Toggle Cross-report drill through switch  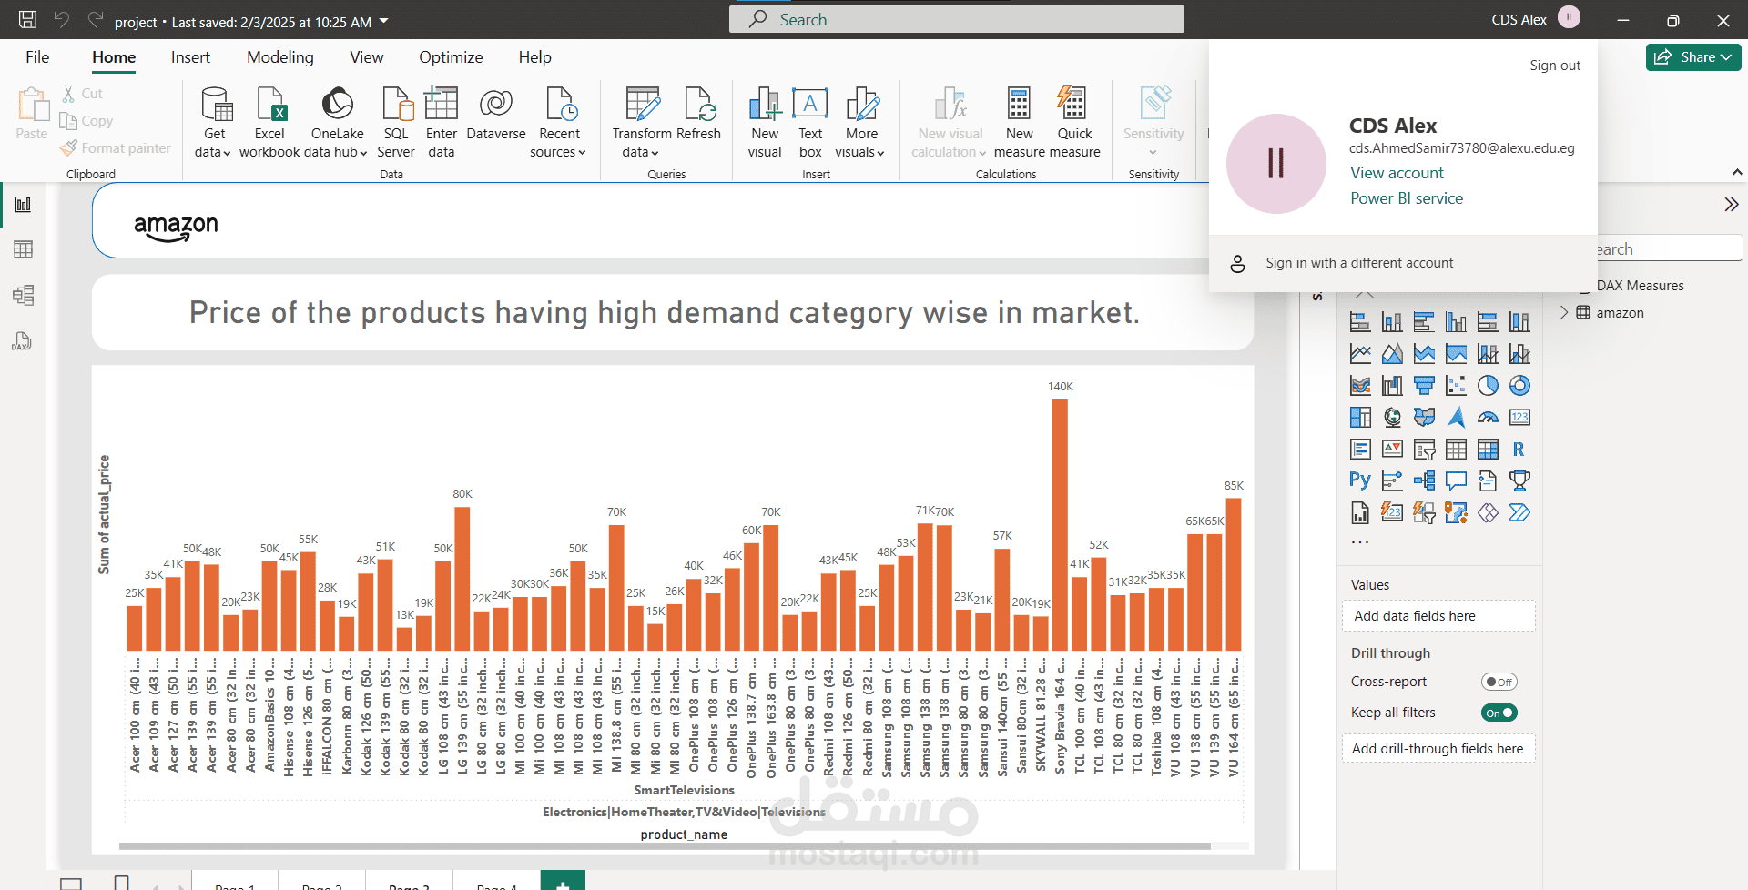point(1499,682)
